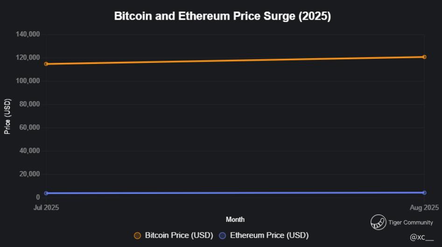Select Ethereum data point for Aug 2025
Screen dimensions: 442x247
[x=424, y=192]
